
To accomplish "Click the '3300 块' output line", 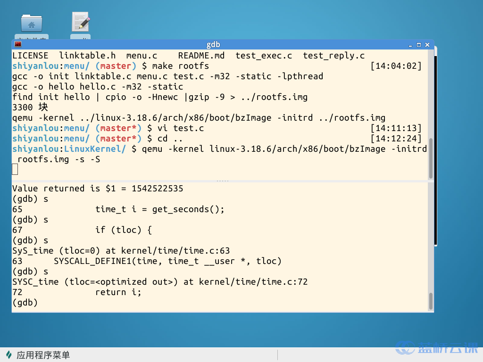I will coord(30,107).
